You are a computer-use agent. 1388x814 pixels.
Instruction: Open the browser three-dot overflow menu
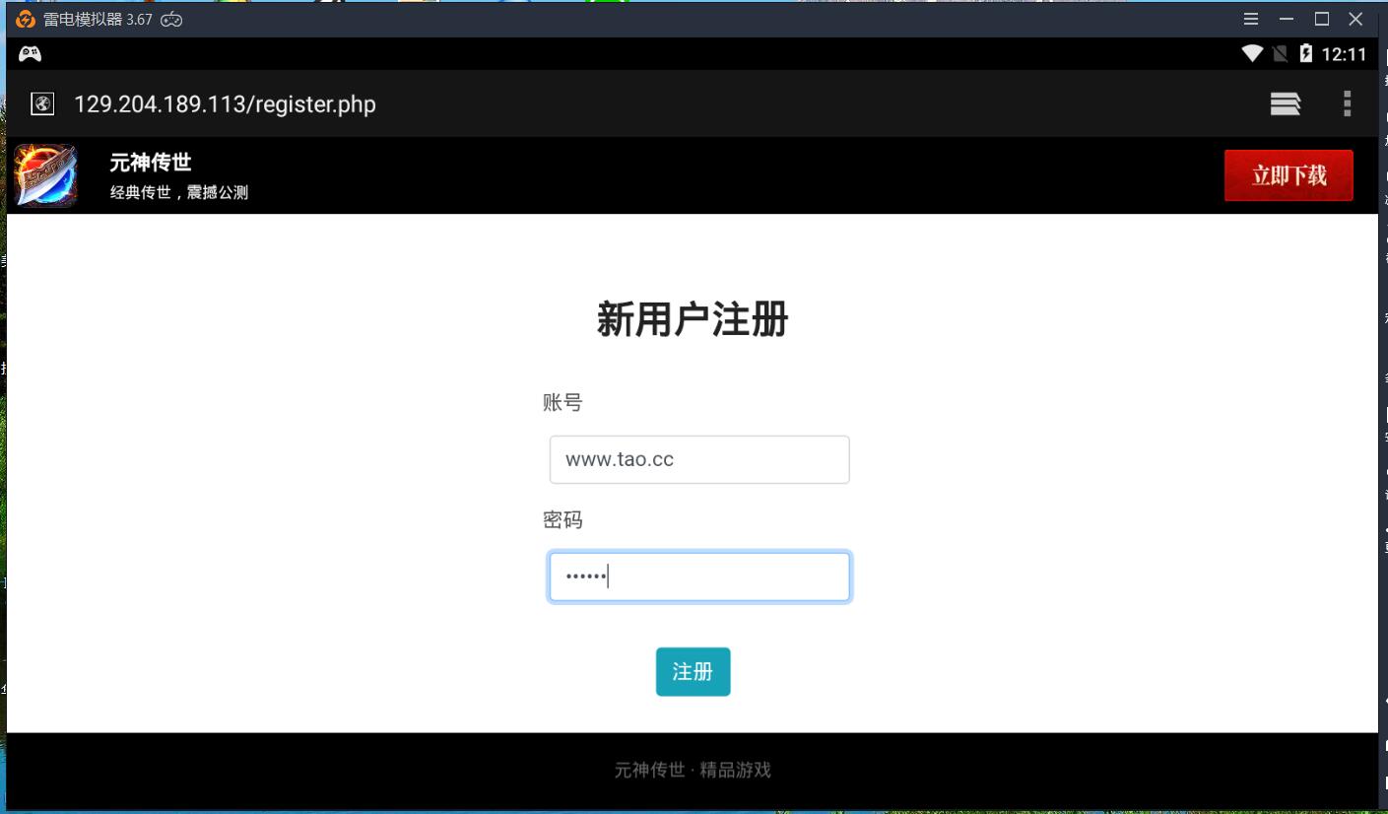tap(1347, 103)
